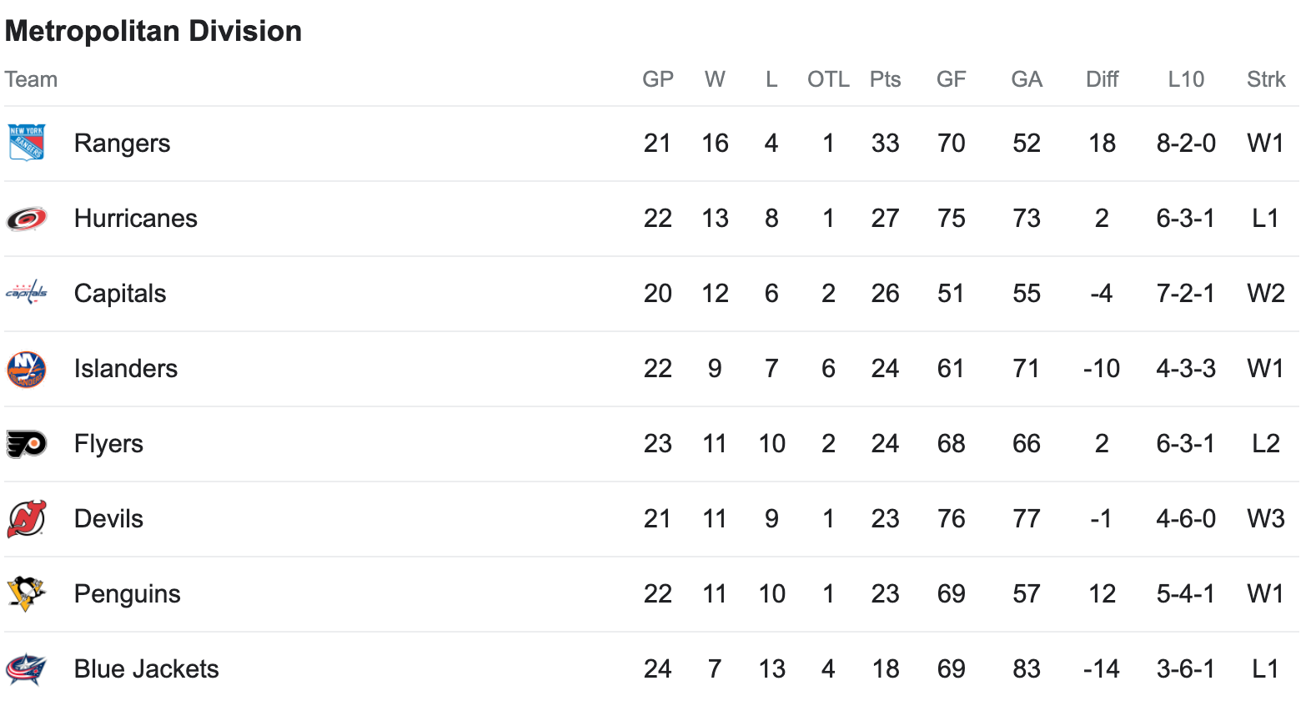Screen dimensions: 1306x706
Task: Click the Capitals team name
Action: click(120, 294)
